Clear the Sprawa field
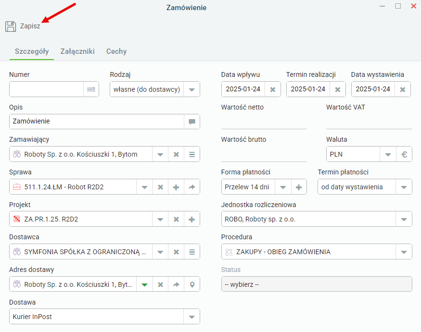421x332 pixels. pyautogui.click(x=160, y=187)
